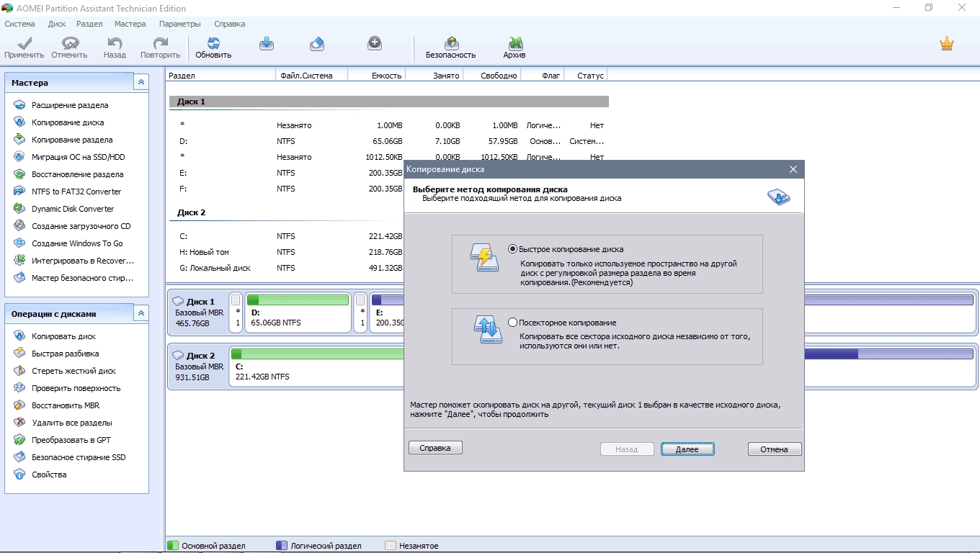Click the crown upgrade icon
980x553 pixels.
coord(947,44)
